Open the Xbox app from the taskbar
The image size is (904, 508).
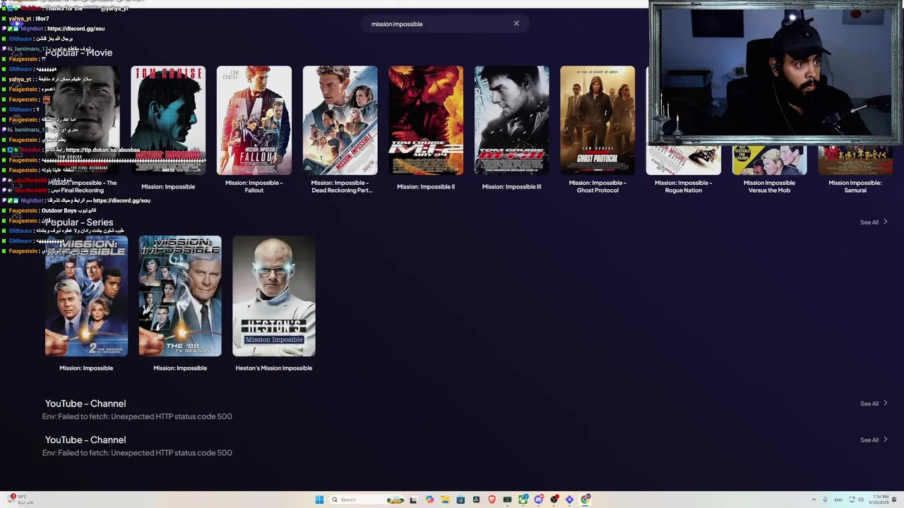tap(523, 500)
